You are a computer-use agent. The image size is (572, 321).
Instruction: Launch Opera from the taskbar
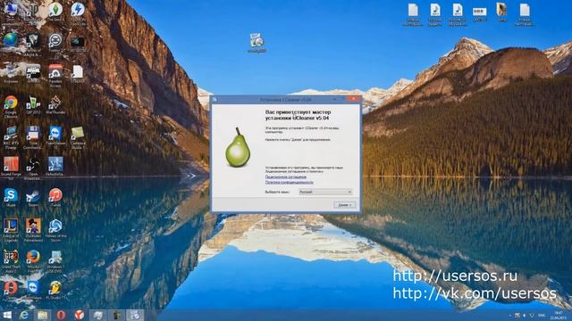coord(61,315)
